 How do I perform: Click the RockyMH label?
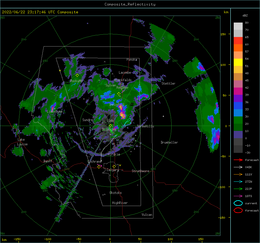76,81
